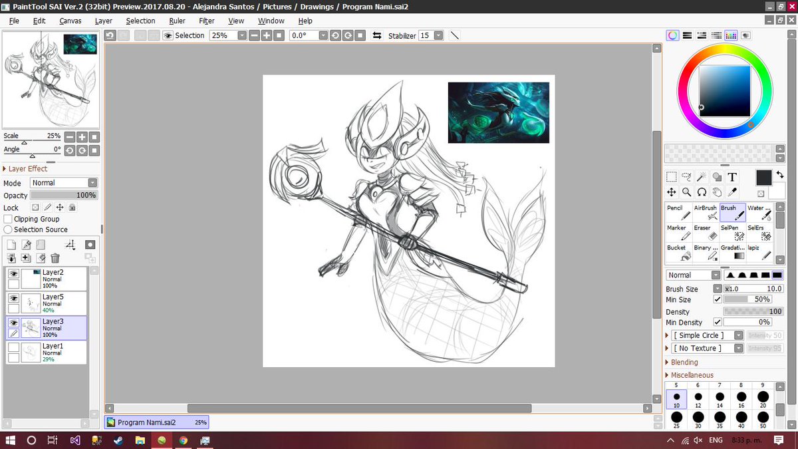
Task: Pick the Text tool
Action: [x=732, y=177]
